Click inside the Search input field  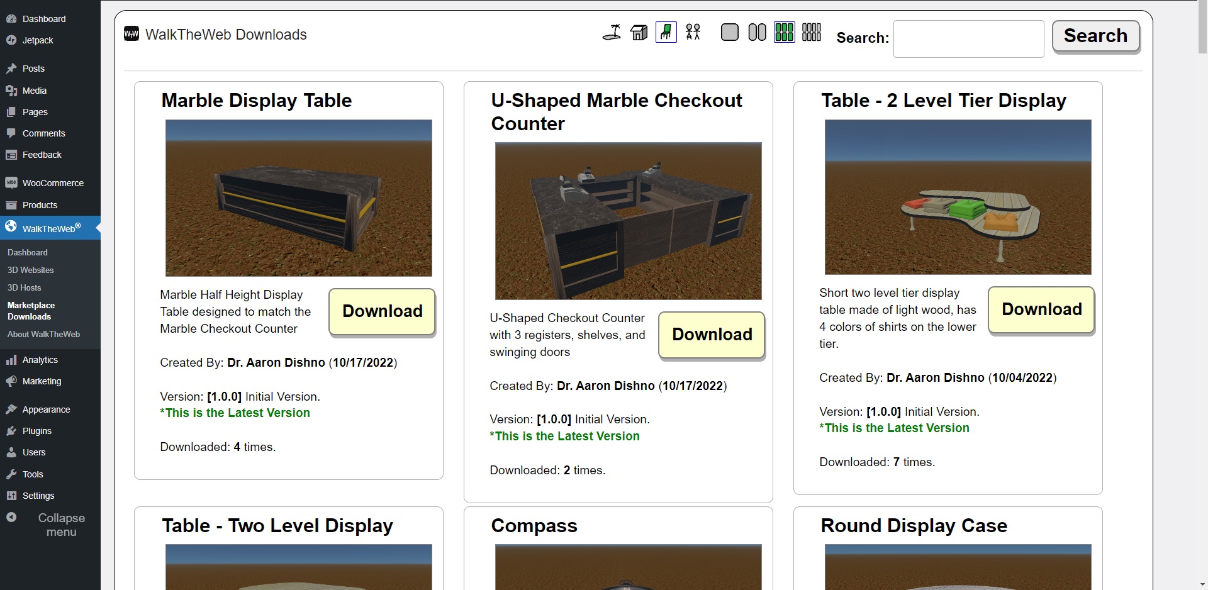968,39
